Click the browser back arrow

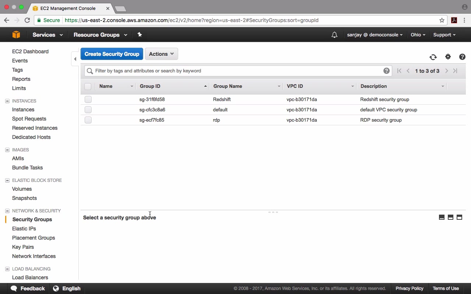(7, 20)
